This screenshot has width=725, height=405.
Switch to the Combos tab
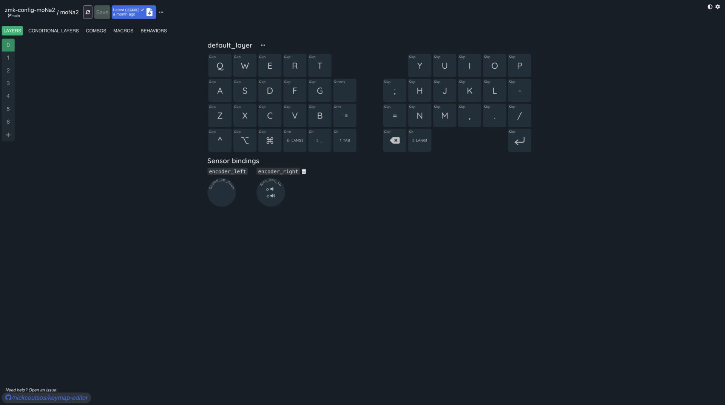click(x=96, y=31)
